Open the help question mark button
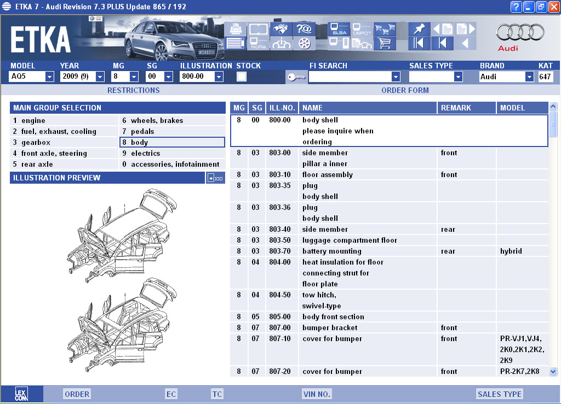Viewport: 561px width, 404px height. coord(516,7)
